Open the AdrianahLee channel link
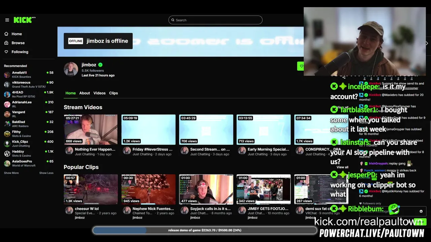 22,102
